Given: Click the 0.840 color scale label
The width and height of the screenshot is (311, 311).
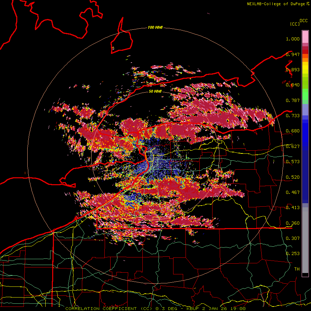Looking at the screenshot, I should (293, 85).
